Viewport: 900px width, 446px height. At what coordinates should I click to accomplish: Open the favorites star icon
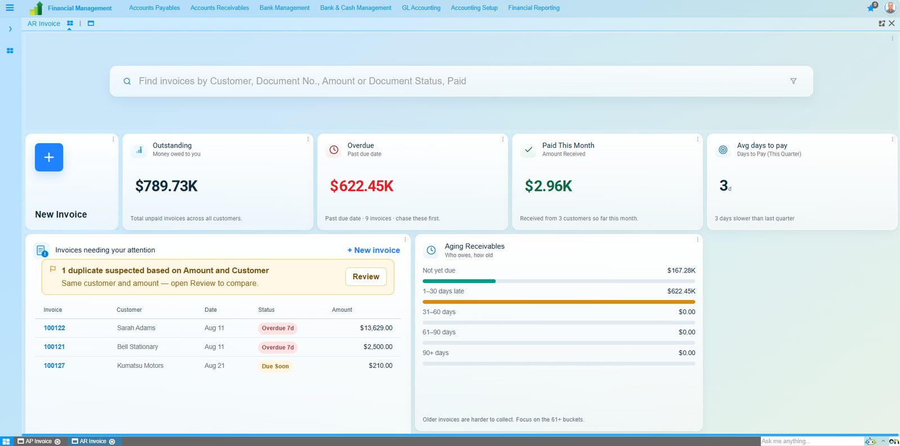[871, 7]
